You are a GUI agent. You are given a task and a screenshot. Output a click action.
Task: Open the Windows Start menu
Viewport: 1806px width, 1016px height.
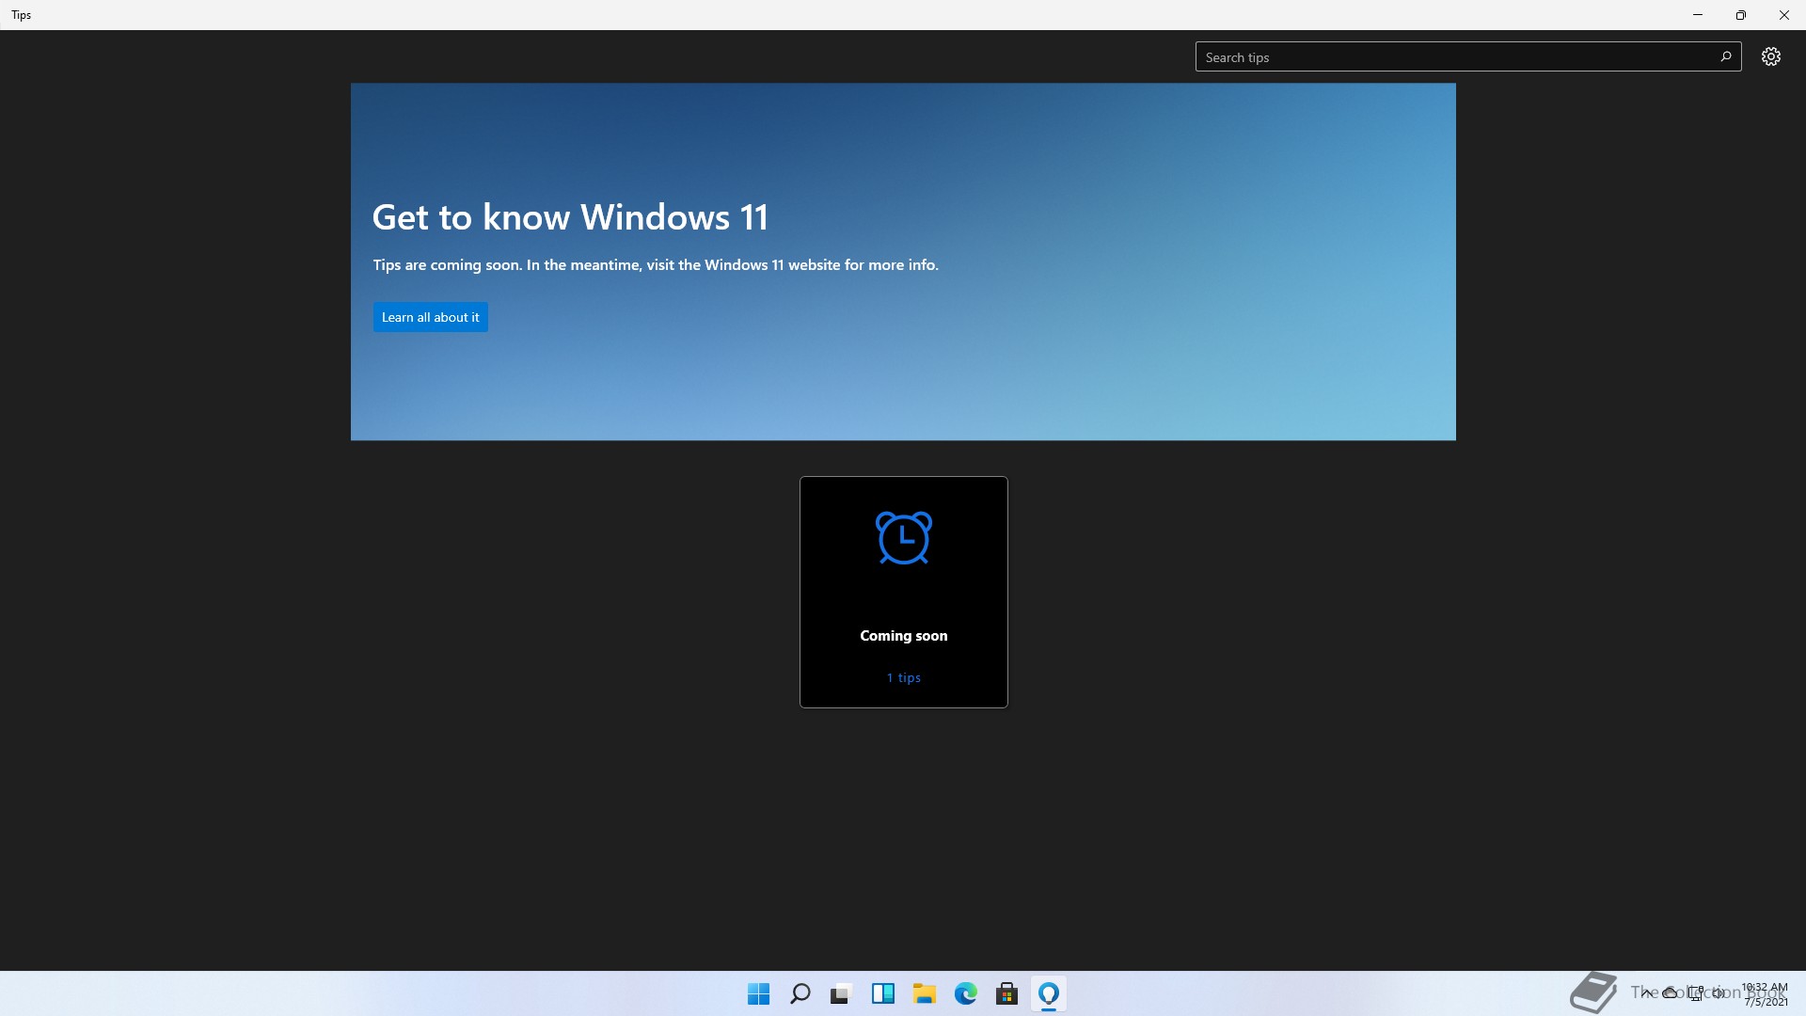(758, 993)
